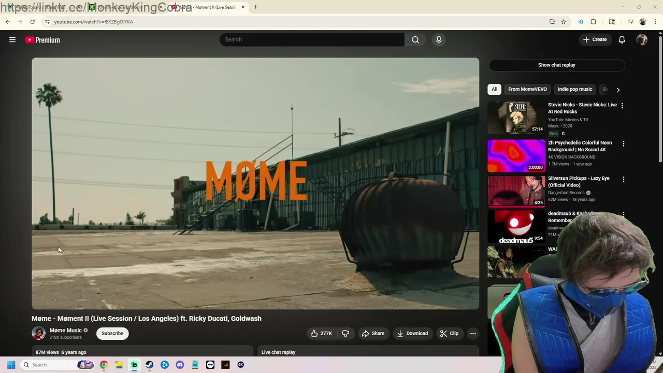Image resolution: width=663 pixels, height=373 pixels.
Task: Go to YouTube Premium home logo
Action: 42,40
